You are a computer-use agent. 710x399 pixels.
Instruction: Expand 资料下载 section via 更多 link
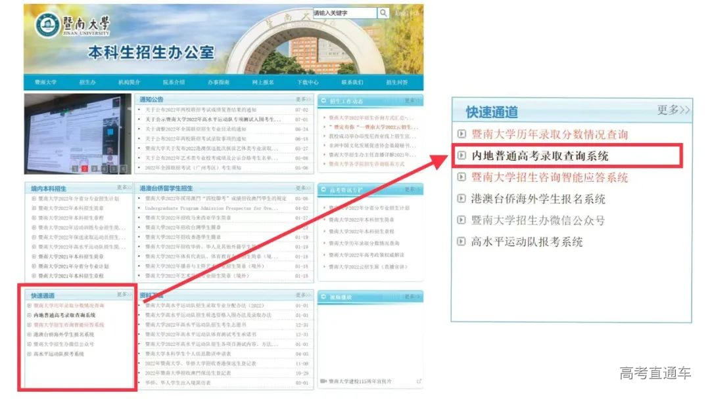[x=302, y=297]
